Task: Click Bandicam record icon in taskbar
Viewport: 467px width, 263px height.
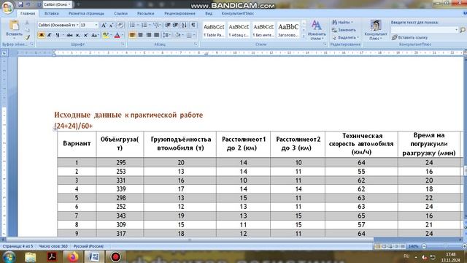Action: 115,256
